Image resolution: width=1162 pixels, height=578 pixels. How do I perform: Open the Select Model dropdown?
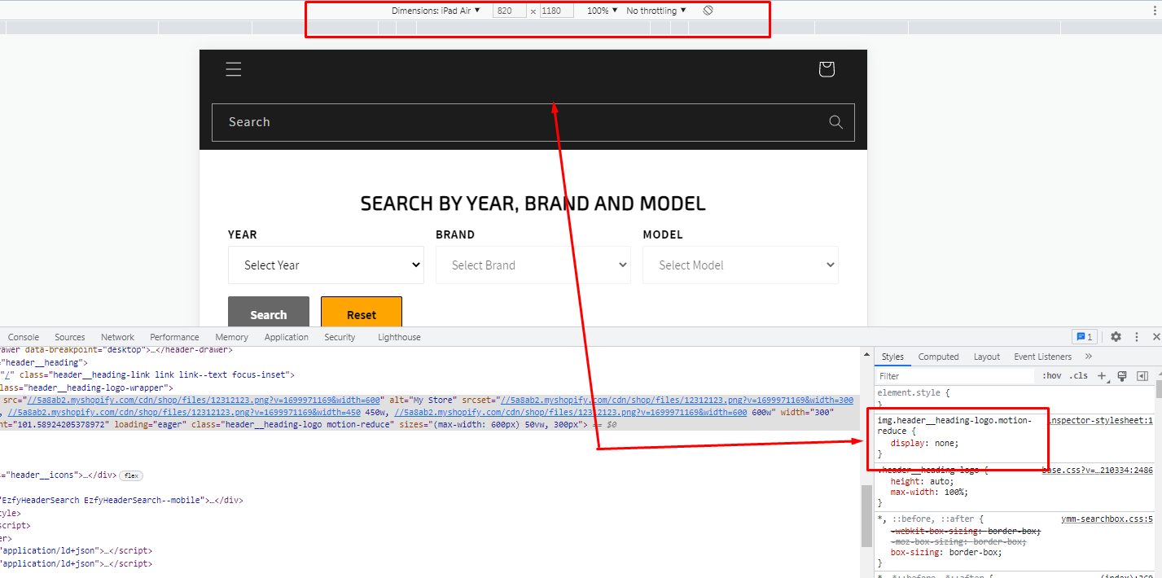point(740,265)
